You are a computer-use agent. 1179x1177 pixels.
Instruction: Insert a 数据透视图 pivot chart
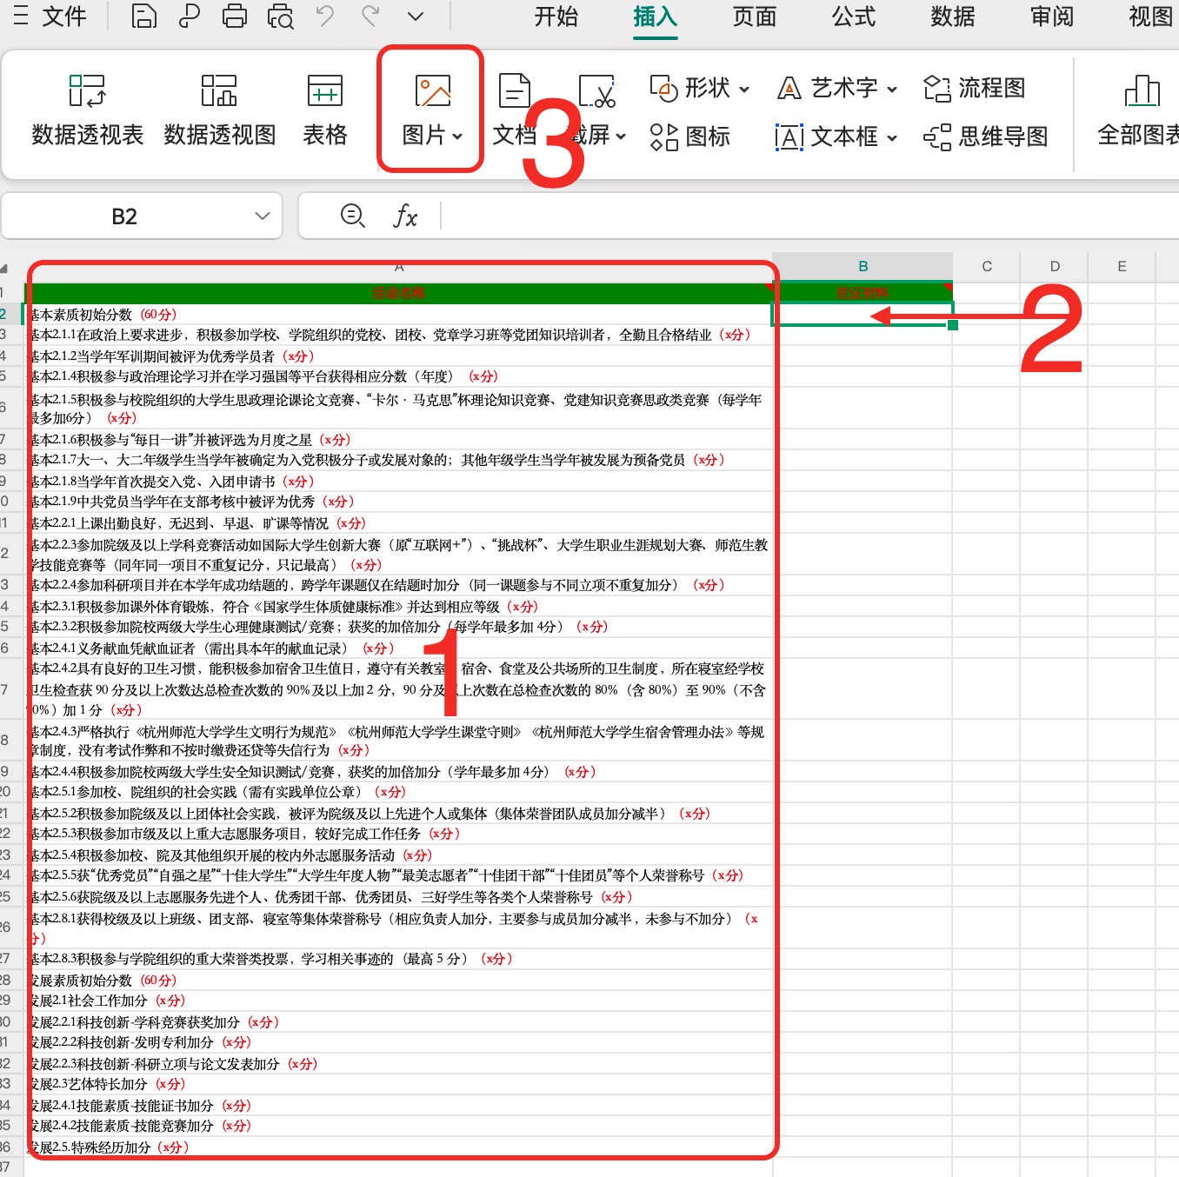click(x=219, y=110)
